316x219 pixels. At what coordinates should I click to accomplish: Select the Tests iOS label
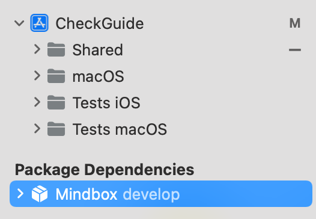(x=106, y=103)
